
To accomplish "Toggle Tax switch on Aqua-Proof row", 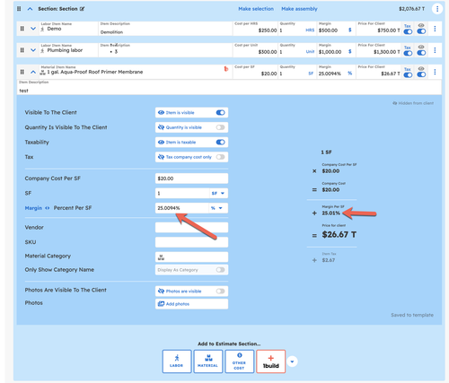I will pyautogui.click(x=408, y=74).
